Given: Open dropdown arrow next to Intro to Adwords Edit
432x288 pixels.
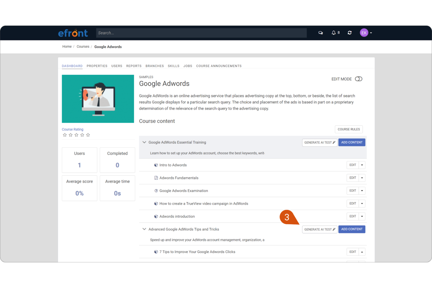Looking at the screenshot, I should point(362,165).
